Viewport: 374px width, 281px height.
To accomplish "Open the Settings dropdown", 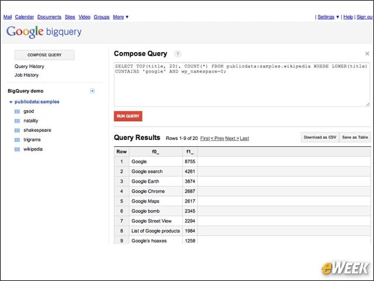I will [x=328, y=17].
